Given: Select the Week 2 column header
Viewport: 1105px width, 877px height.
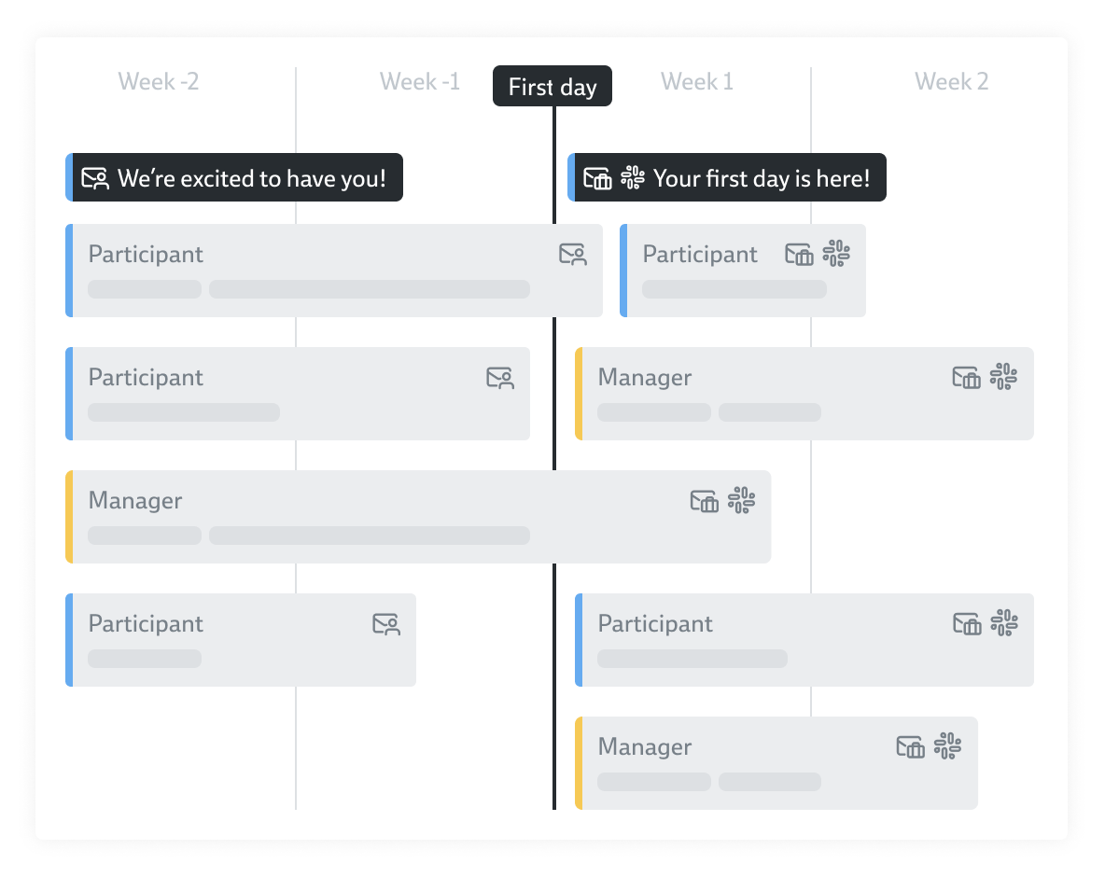Looking at the screenshot, I should (951, 82).
